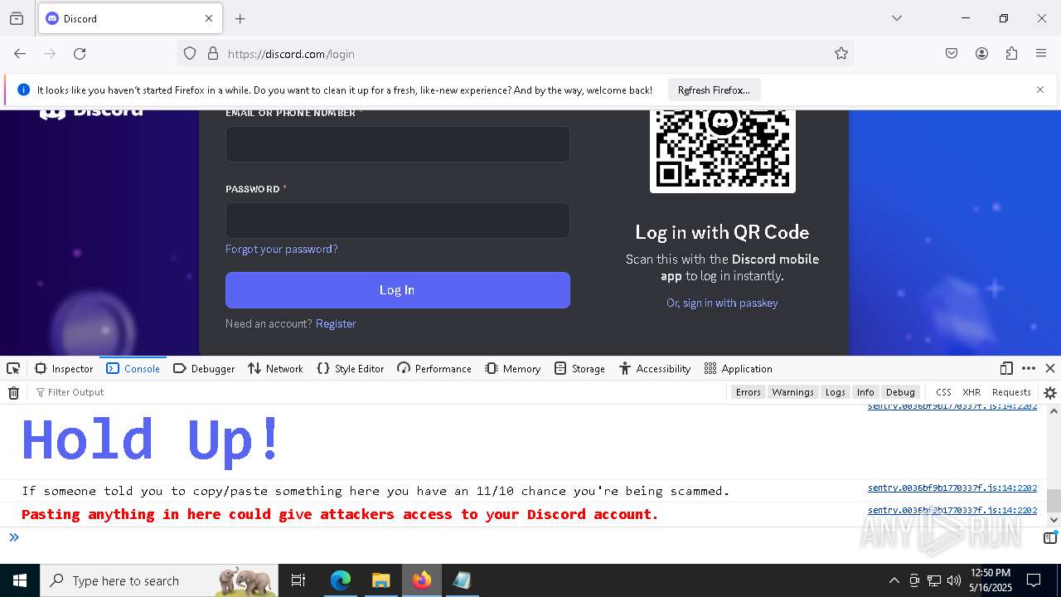The height and width of the screenshot is (597, 1061).
Task: Save page to Pocket
Action: click(x=952, y=54)
